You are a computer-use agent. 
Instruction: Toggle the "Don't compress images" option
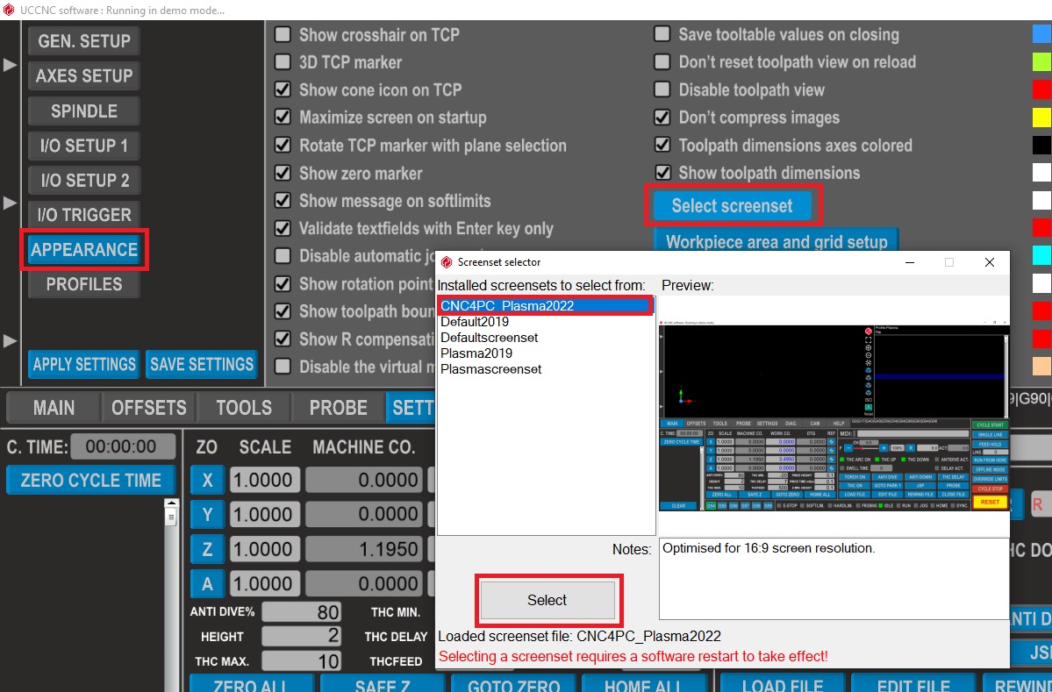coord(662,117)
